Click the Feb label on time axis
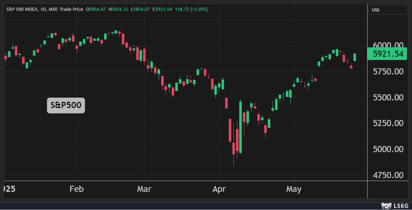This screenshot has width=412, height=210. (x=77, y=189)
